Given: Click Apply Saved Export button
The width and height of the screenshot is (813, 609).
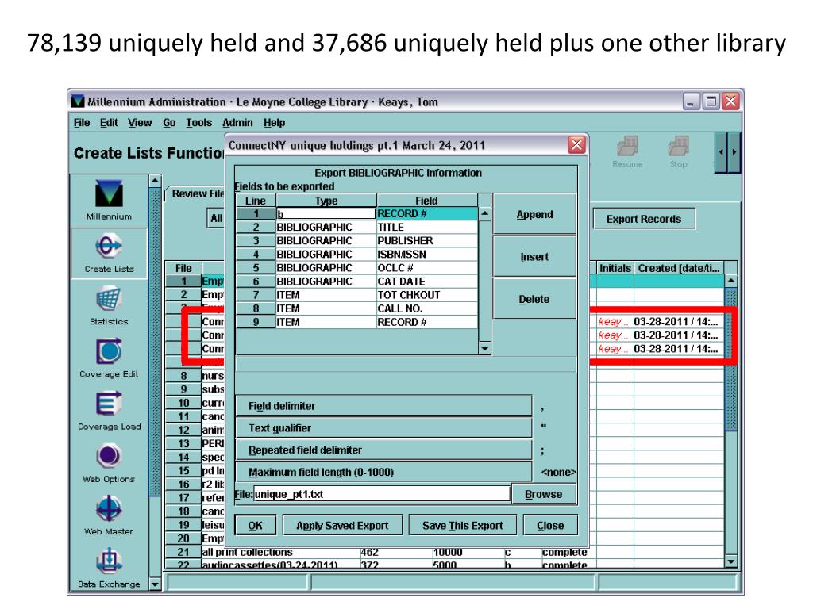Looking at the screenshot, I should pos(342,526).
